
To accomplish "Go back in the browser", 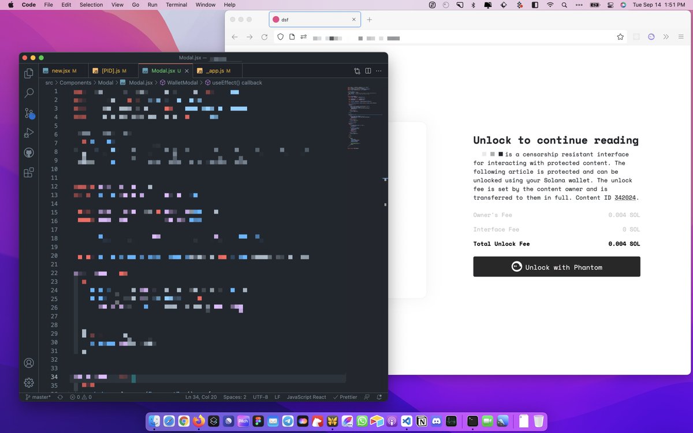I will point(235,37).
